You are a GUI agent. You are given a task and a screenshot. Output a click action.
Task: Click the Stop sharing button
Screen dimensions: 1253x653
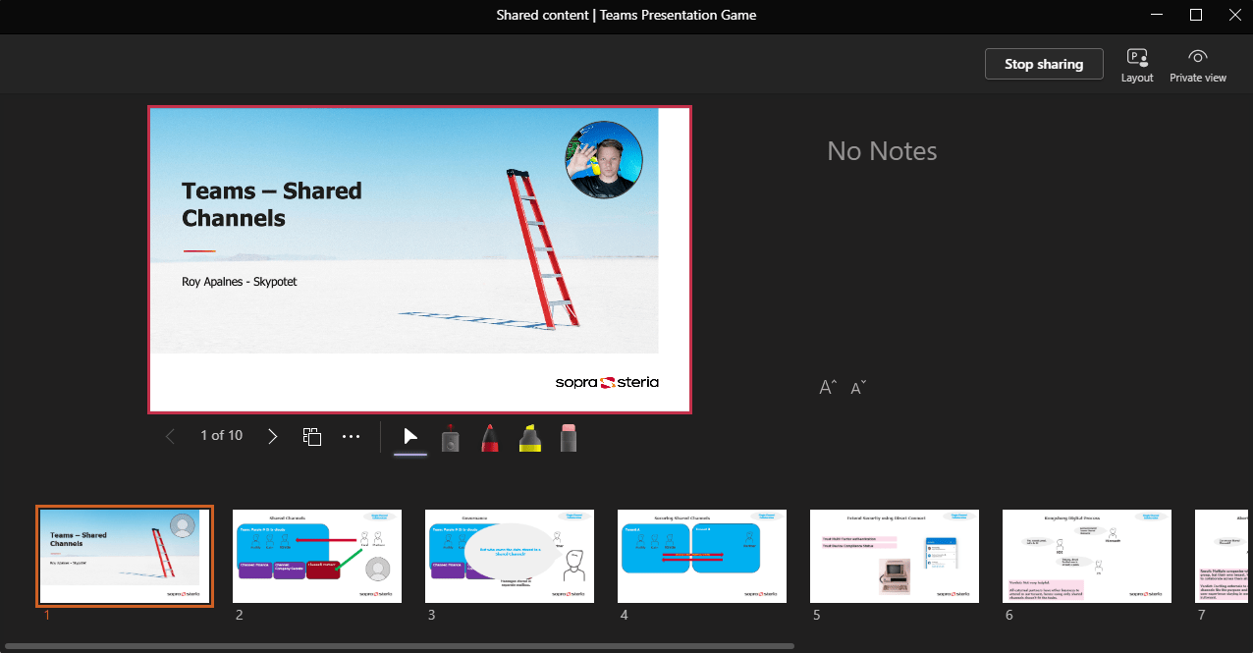(1044, 63)
